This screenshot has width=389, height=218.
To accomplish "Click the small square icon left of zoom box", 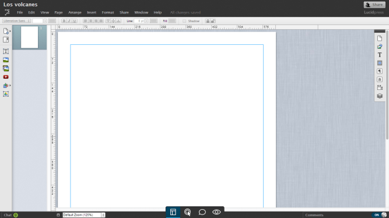I will 58,215.
